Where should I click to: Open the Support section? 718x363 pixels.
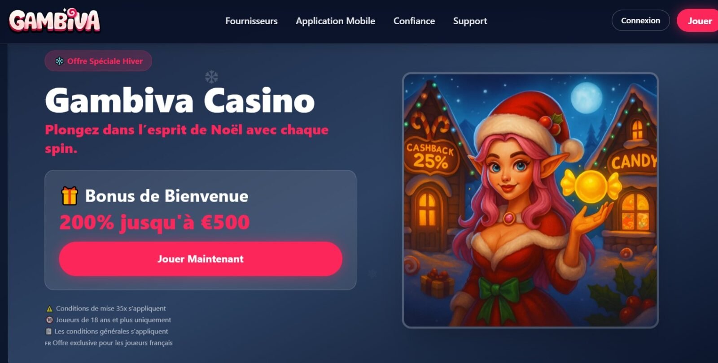[470, 21]
